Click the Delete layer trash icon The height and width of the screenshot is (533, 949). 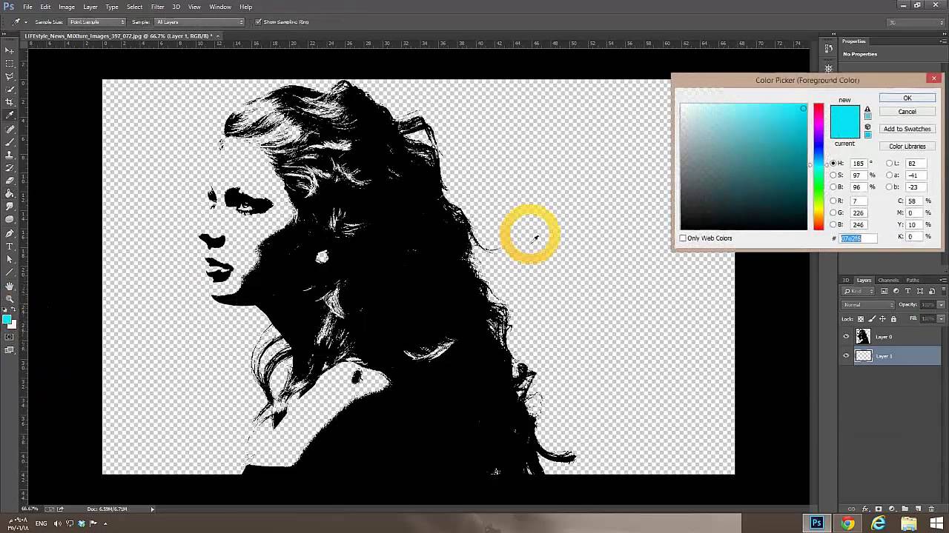point(932,509)
